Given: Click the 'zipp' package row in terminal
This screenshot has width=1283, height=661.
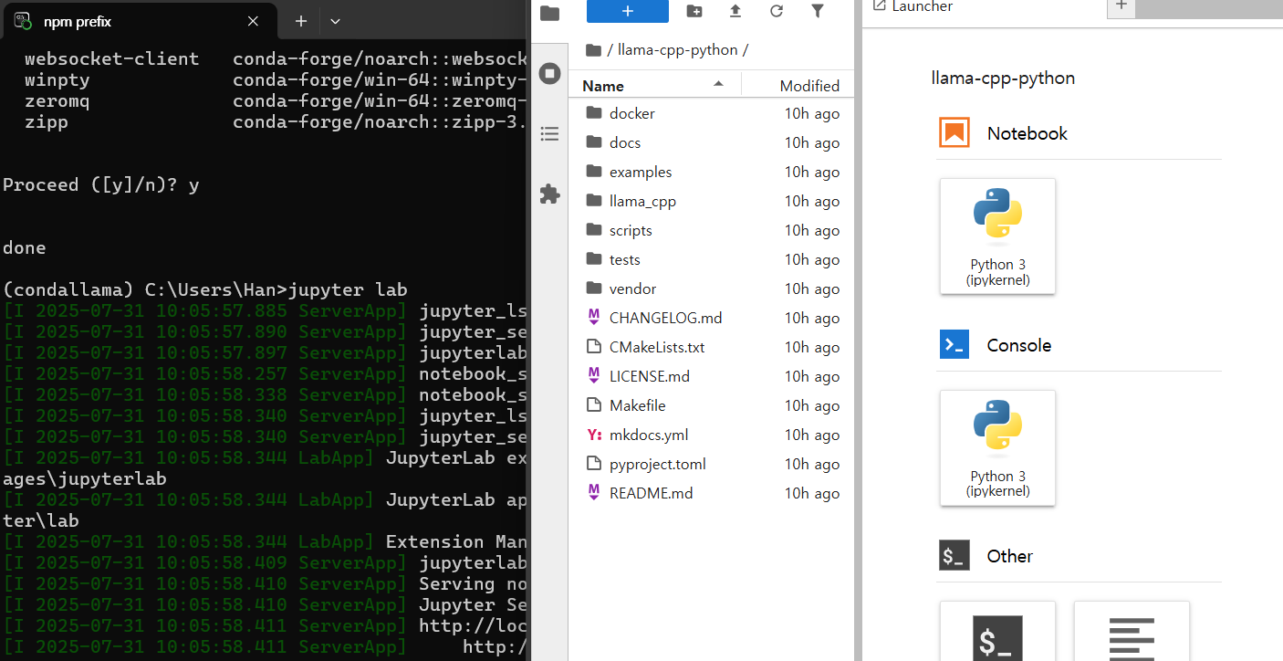Looking at the screenshot, I should [275, 122].
